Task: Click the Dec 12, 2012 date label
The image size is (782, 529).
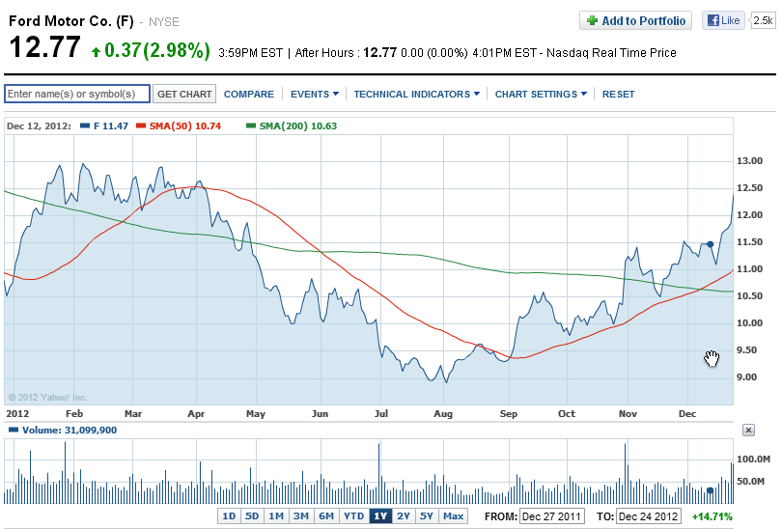Action: coord(39,126)
